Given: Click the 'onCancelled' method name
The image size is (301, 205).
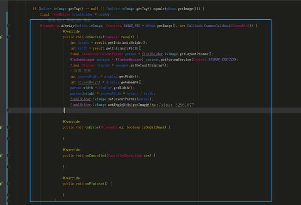Looking at the screenshot, I should 95,156.
